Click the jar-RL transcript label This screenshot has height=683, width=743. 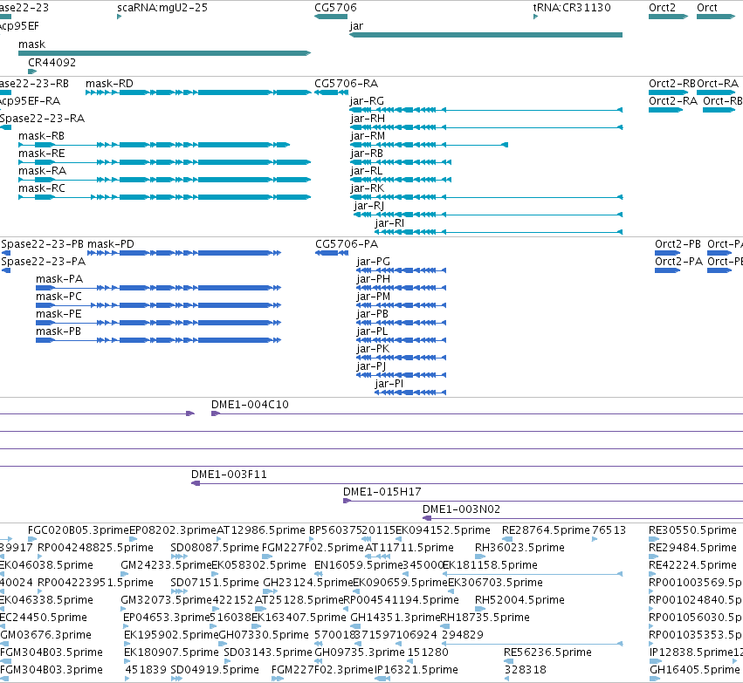tap(367, 171)
